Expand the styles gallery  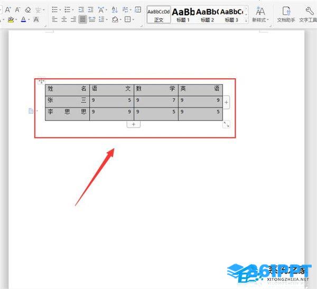[246, 21]
